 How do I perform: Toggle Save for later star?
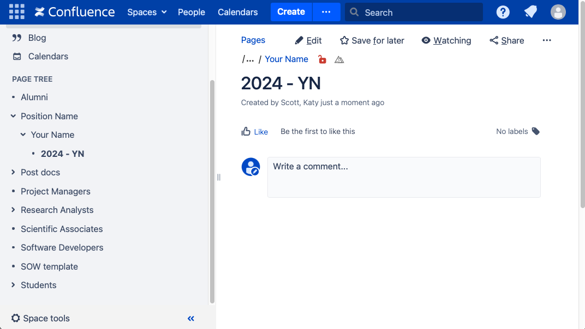[x=372, y=40]
